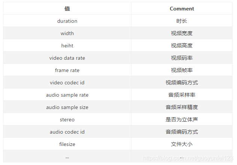Click the audio sample size cell
Screen dimensions: 237x165
click(67, 107)
